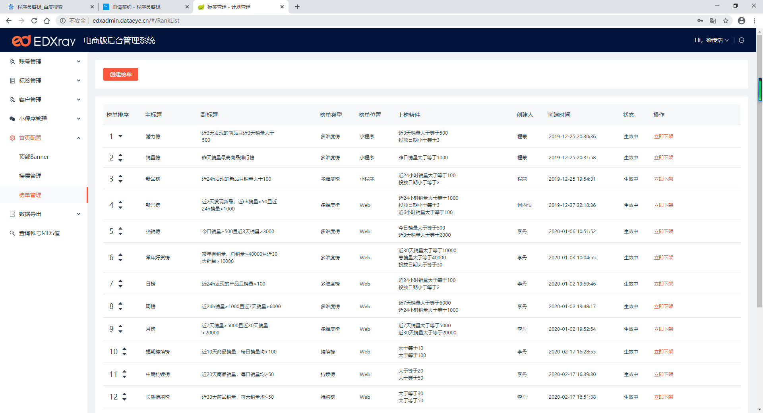The image size is (763, 413).
Task: Move rank 1 潜力榜 down with arrow
Action: point(120,136)
